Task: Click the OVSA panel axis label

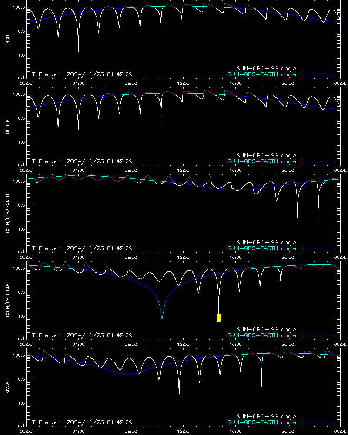Action: tap(7, 387)
